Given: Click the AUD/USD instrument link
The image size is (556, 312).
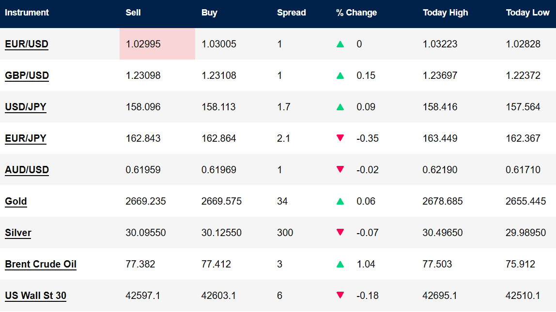Looking at the screenshot, I should [x=27, y=170].
